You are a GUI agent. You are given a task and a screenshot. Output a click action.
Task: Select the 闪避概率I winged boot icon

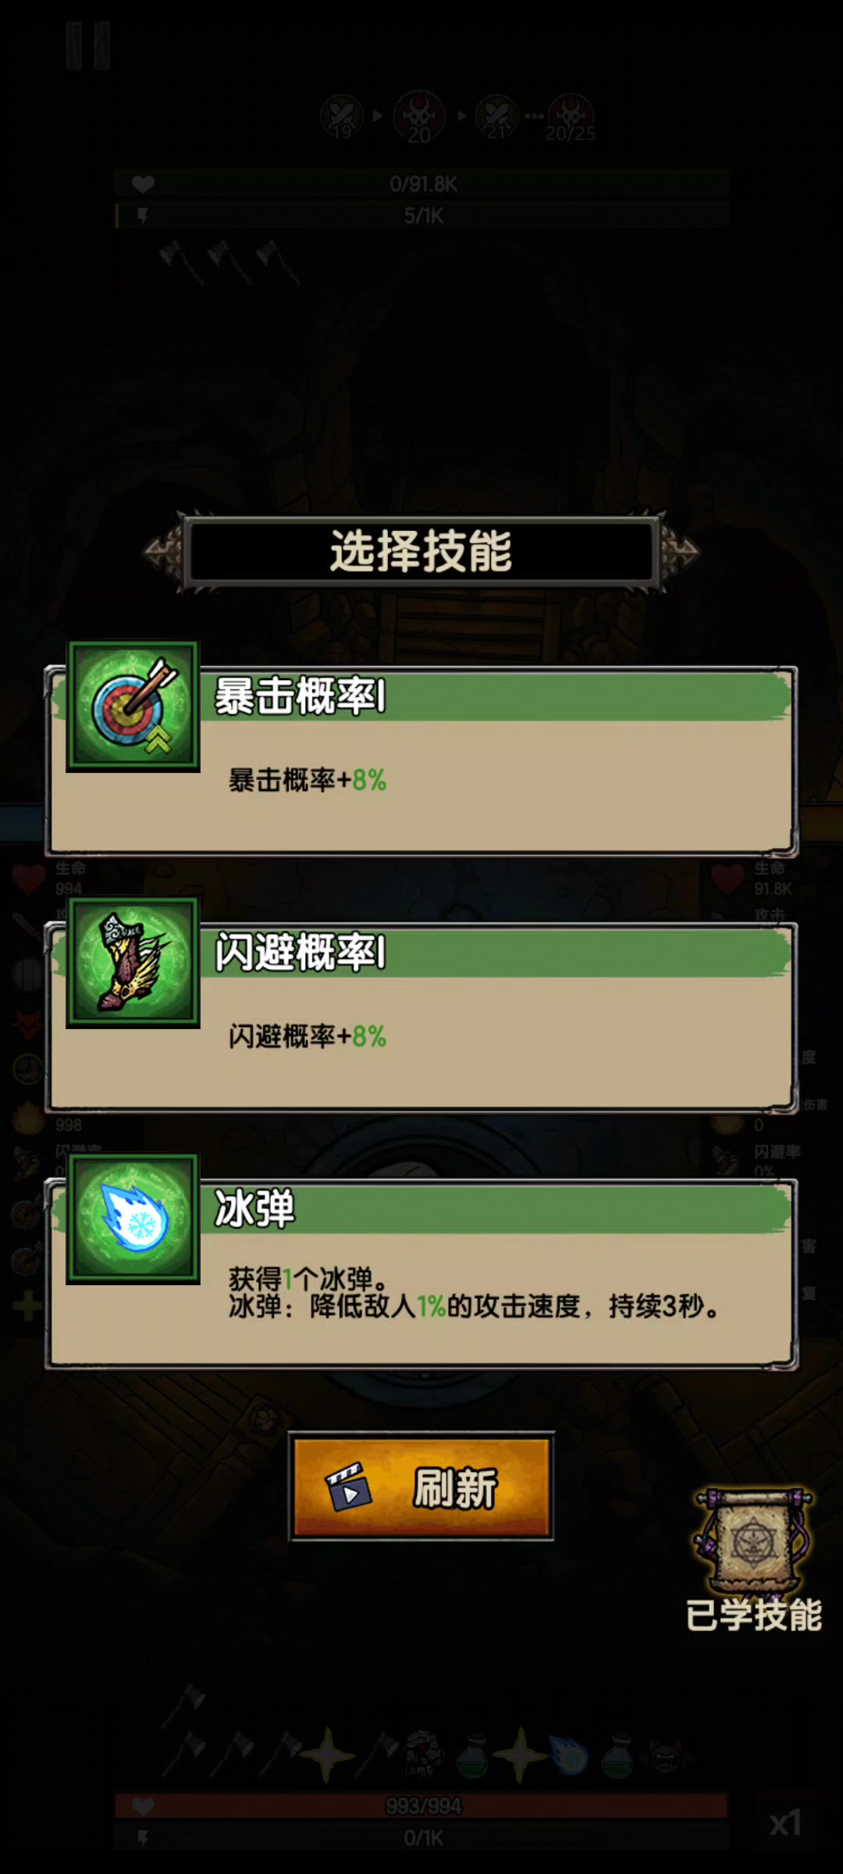[133, 962]
